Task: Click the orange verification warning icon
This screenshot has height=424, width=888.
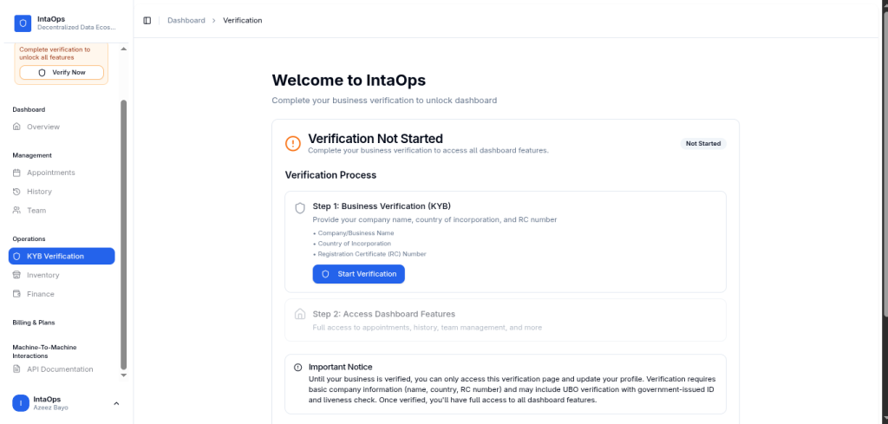Action: [x=293, y=143]
